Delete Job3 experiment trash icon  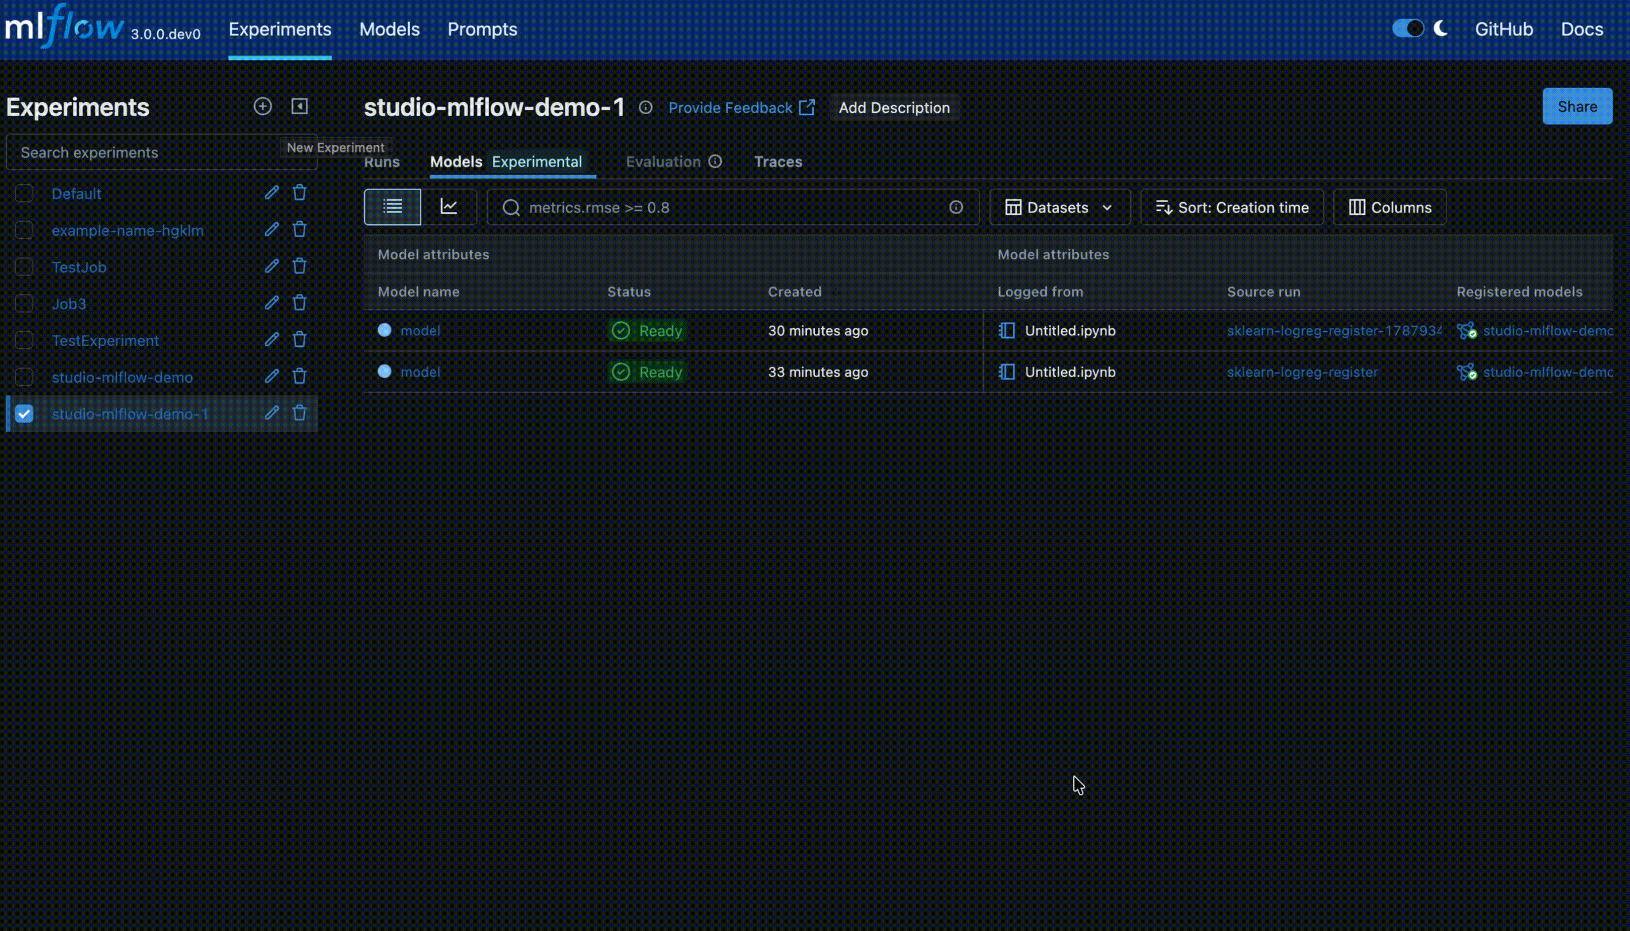[299, 302]
